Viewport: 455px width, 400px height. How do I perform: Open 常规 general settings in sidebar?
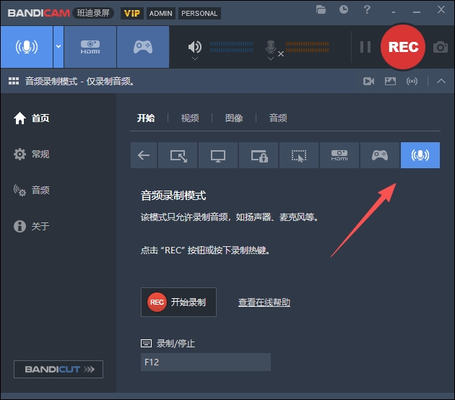click(31, 154)
